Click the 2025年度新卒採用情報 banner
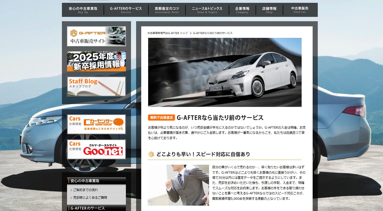Viewport: 383px width, 211px height. click(x=96, y=61)
